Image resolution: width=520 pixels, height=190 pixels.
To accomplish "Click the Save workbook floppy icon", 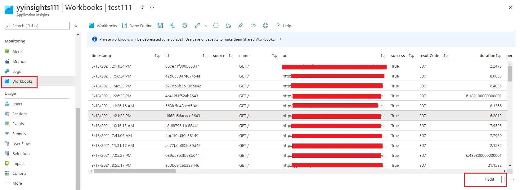I will 160,25.
